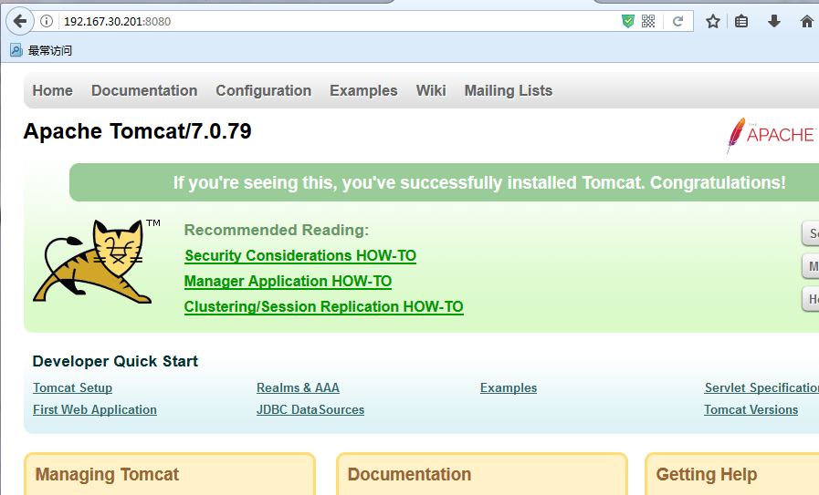Open Clustering/Session Replication HOW-TO link

click(x=324, y=306)
